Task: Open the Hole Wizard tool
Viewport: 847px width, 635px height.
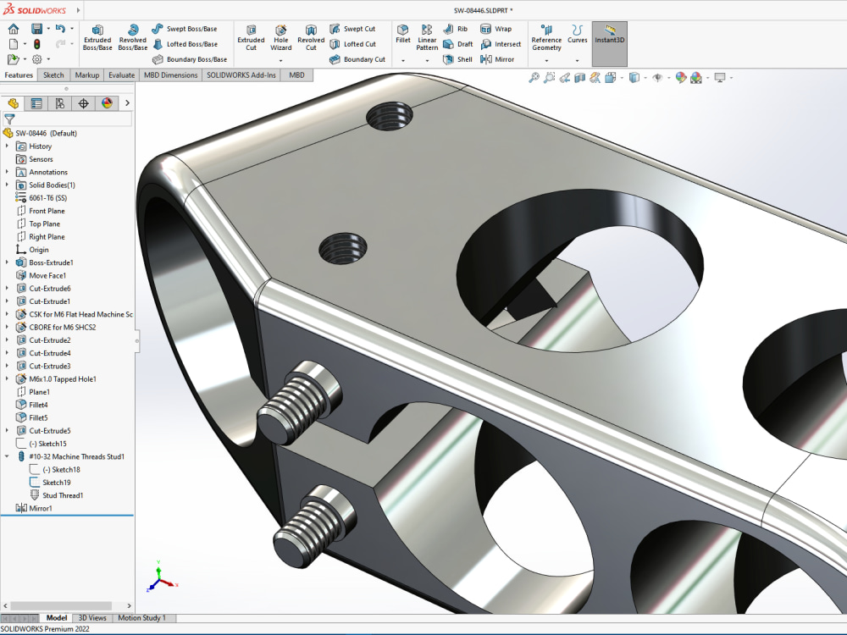Action: (x=283, y=40)
